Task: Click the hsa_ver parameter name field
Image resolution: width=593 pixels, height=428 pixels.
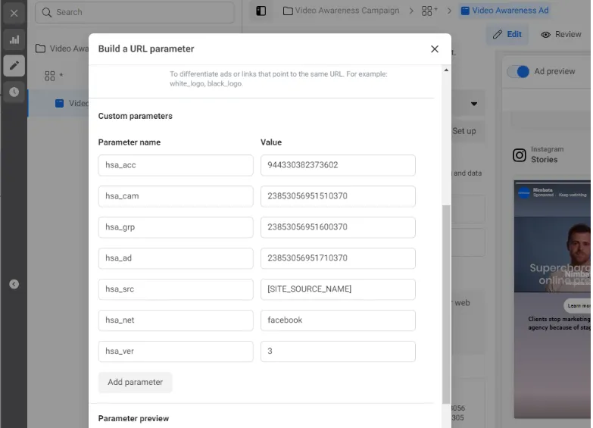Action: tap(176, 351)
